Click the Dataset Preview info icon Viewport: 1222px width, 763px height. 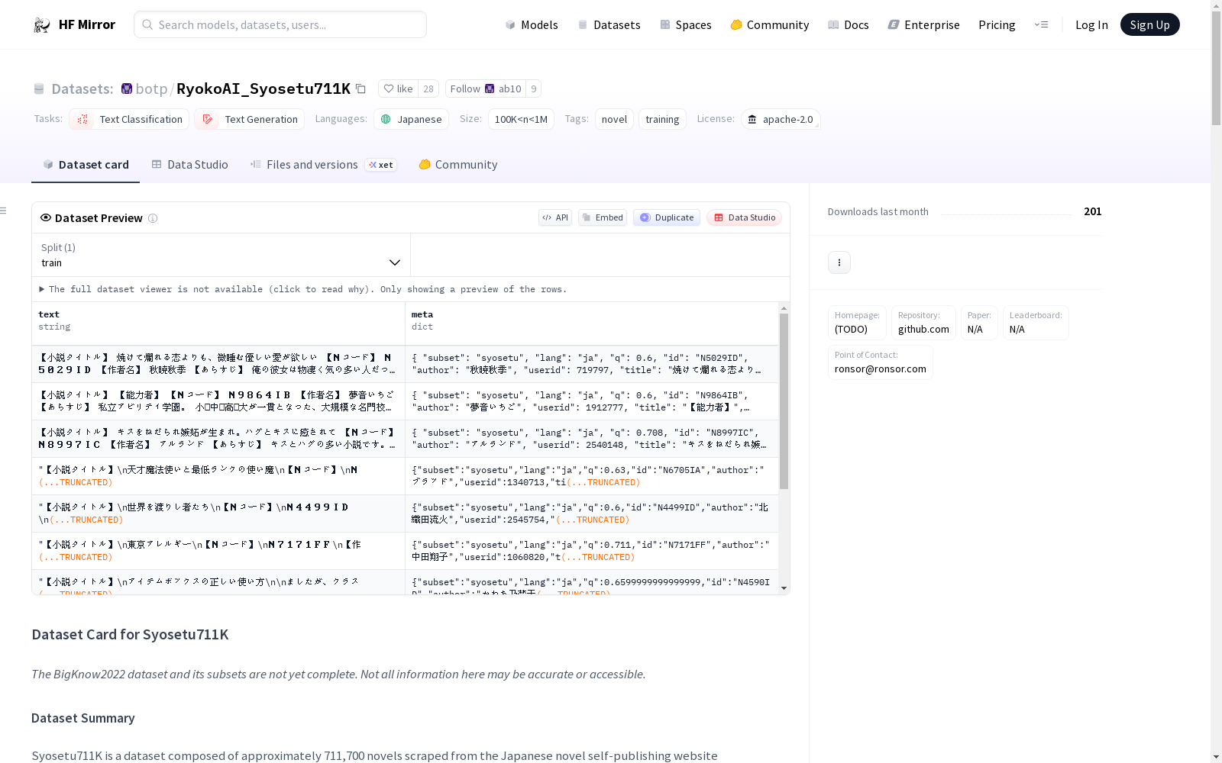[153, 218]
